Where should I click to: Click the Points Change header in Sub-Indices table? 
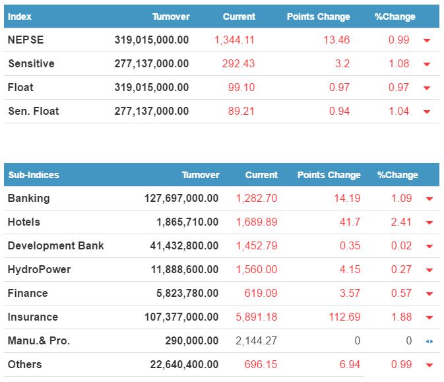[x=329, y=175]
